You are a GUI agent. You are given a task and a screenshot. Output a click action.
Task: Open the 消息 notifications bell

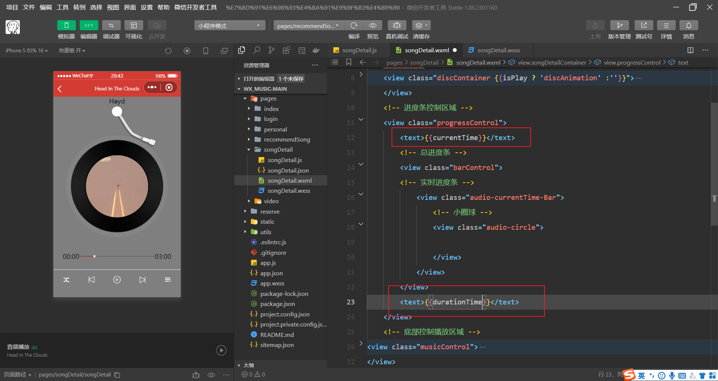coord(688,25)
